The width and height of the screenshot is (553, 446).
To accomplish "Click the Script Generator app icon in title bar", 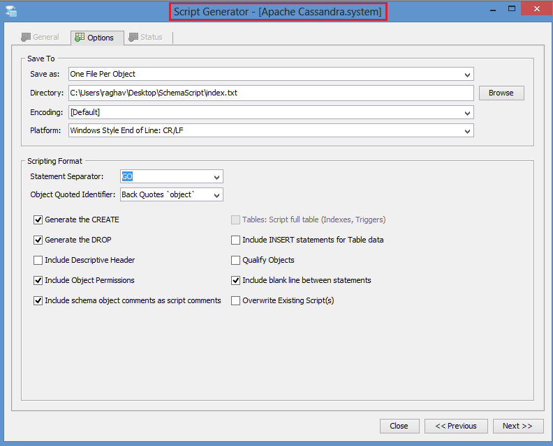I will point(11,11).
